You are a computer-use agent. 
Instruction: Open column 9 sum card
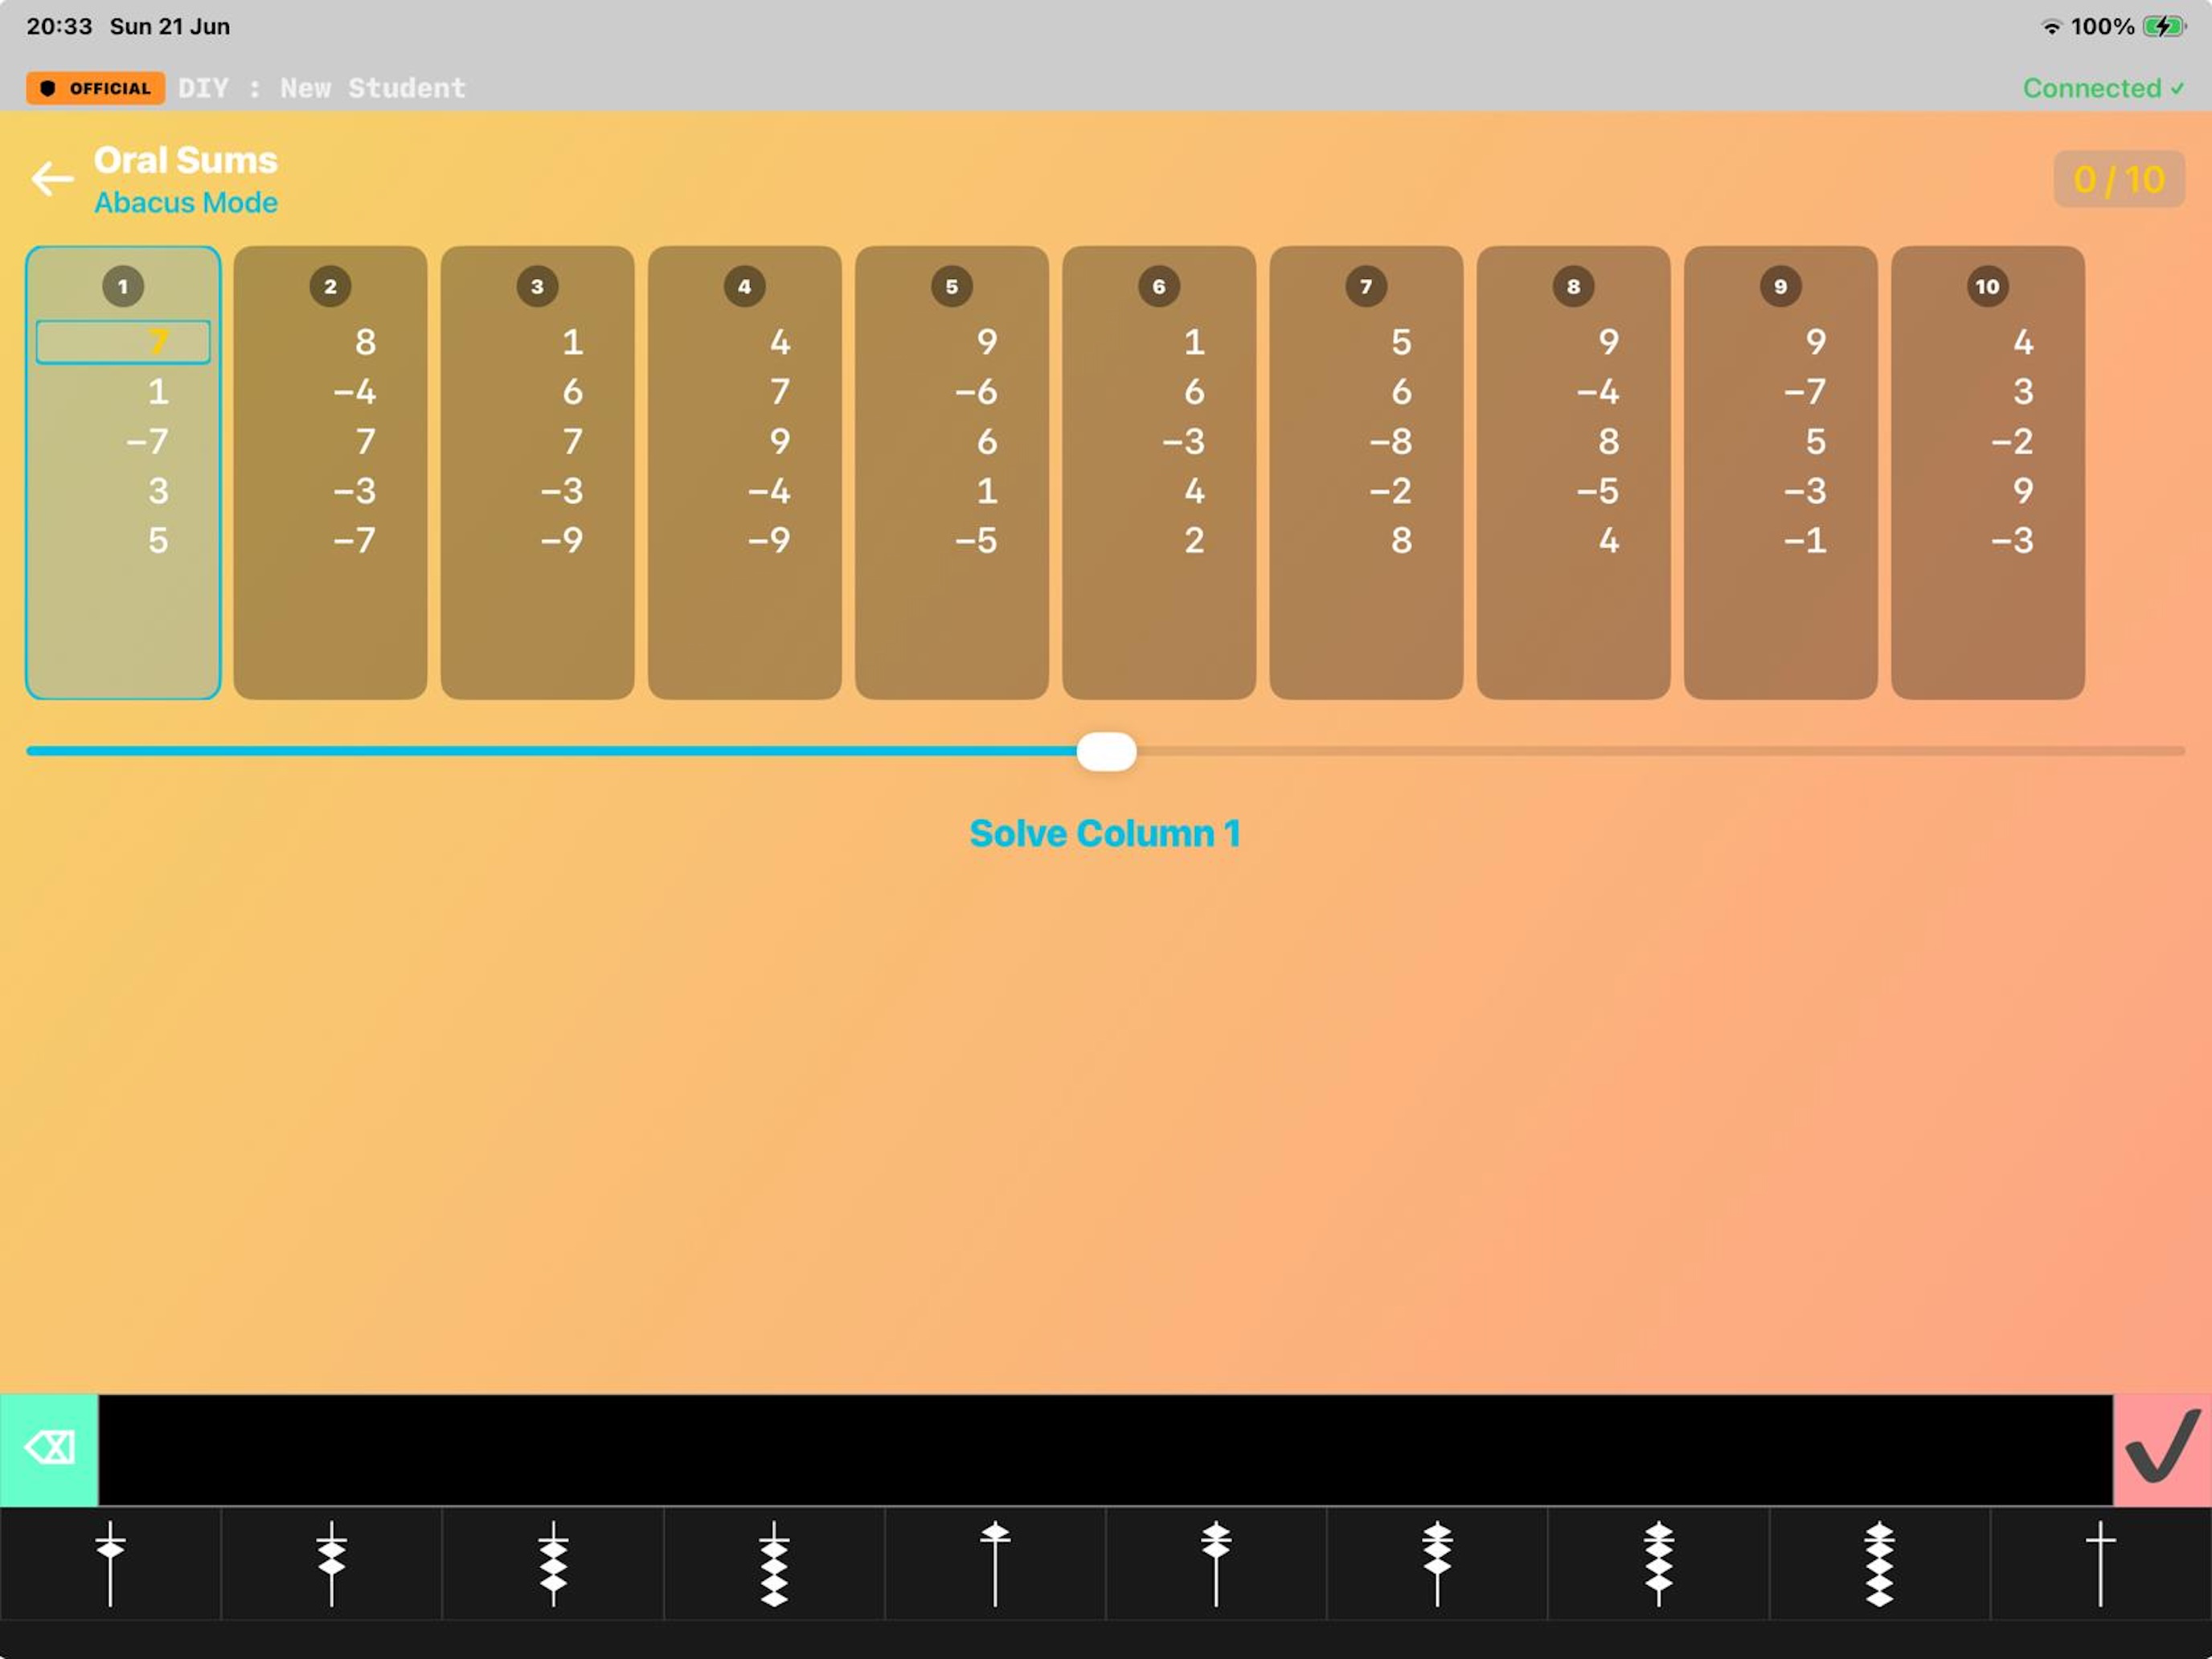pyautogui.click(x=1780, y=472)
